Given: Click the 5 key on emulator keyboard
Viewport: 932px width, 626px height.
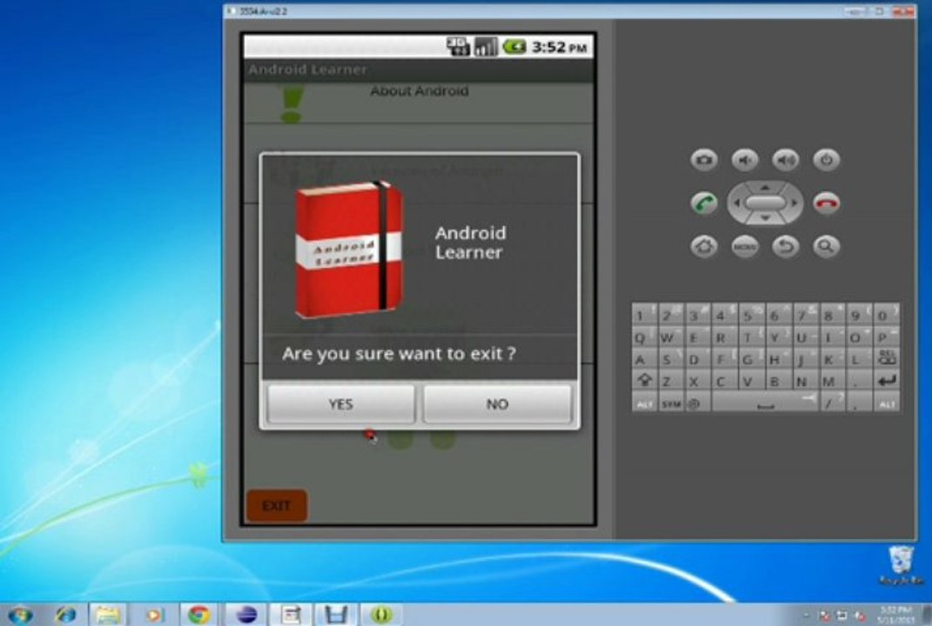Looking at the screenshot, I should pos(750,314).
